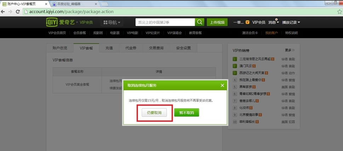Click the 仍要取消 button

pos(154,113)
